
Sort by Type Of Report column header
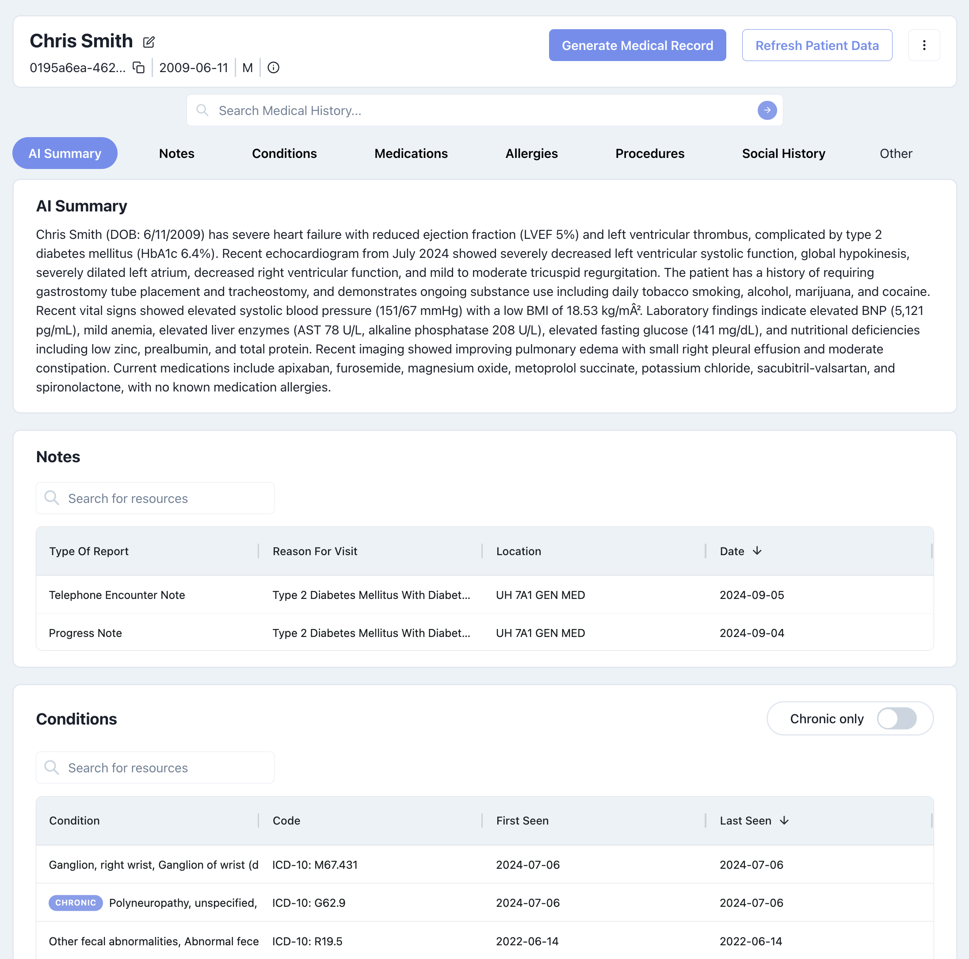(x=89, y=551)
